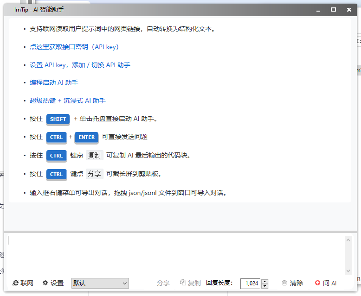361x296 pixels.
Task: Click the 复制 button in bottom toolbar
Action: [190, 283]
